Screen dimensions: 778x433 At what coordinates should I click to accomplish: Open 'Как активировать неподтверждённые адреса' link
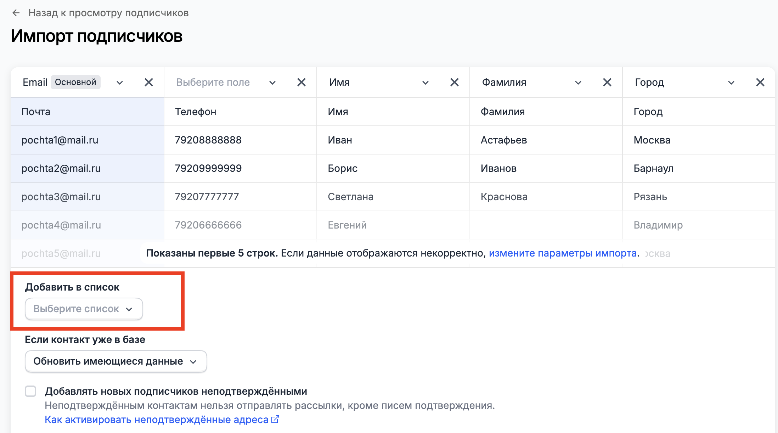click(x=157, y=420)
